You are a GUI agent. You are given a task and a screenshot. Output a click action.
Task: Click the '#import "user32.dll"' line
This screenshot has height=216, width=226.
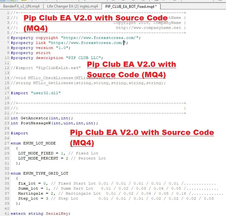[x=36, y=93]
